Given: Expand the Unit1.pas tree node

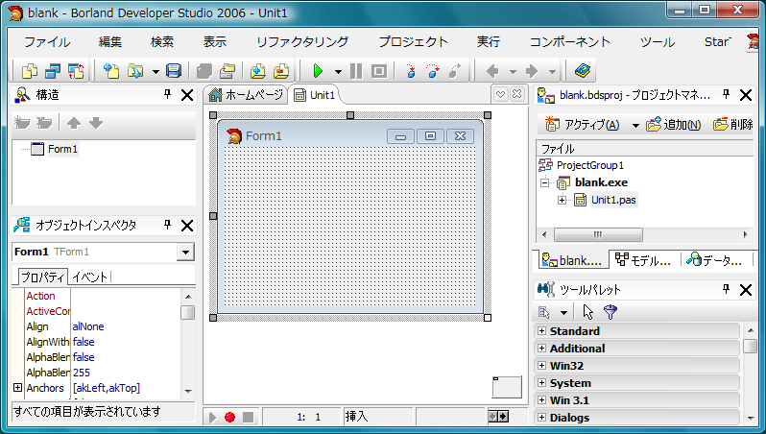Looking at the screenshot, I should [x=563, y=200].
